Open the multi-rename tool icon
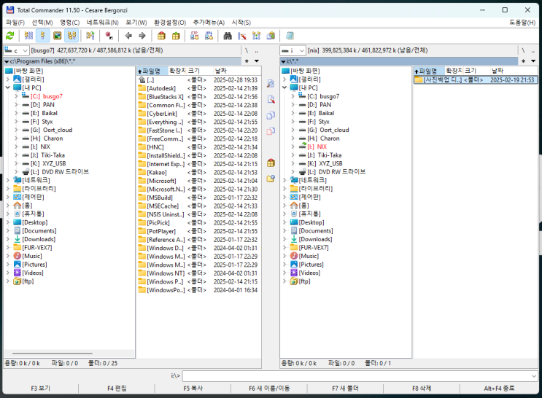Image resolution: width=542 pixels, height=398 pixels. [242, 36]
